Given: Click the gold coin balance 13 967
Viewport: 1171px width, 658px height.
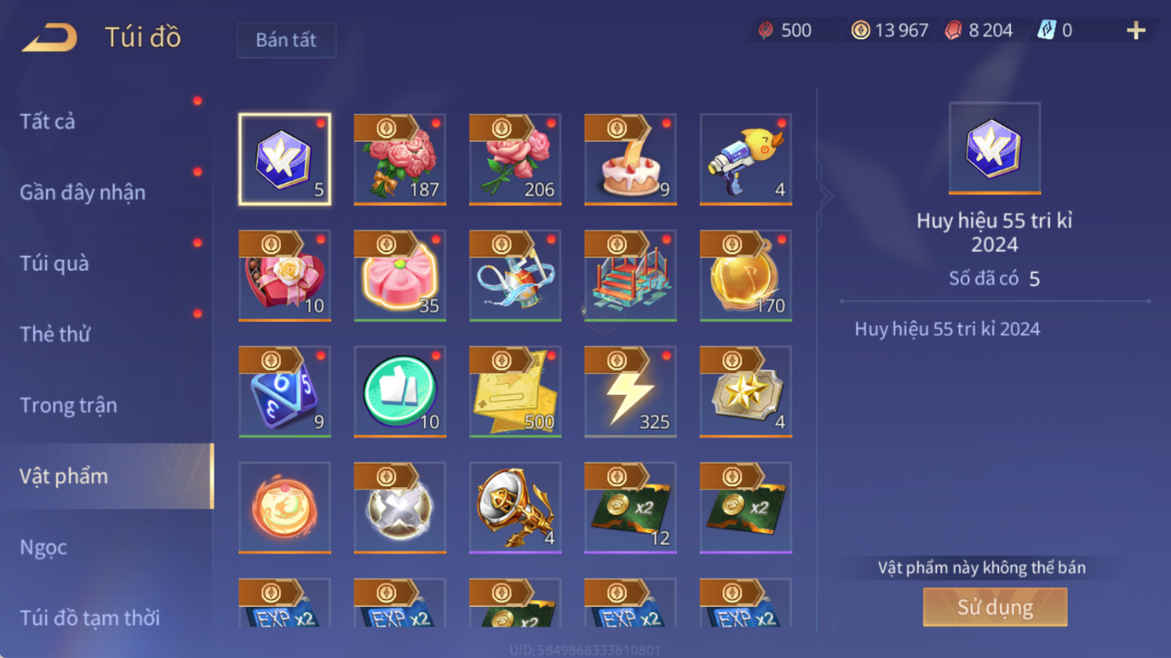Looking at the screenshot, I should pyautogui.click(x=890, y=31).
